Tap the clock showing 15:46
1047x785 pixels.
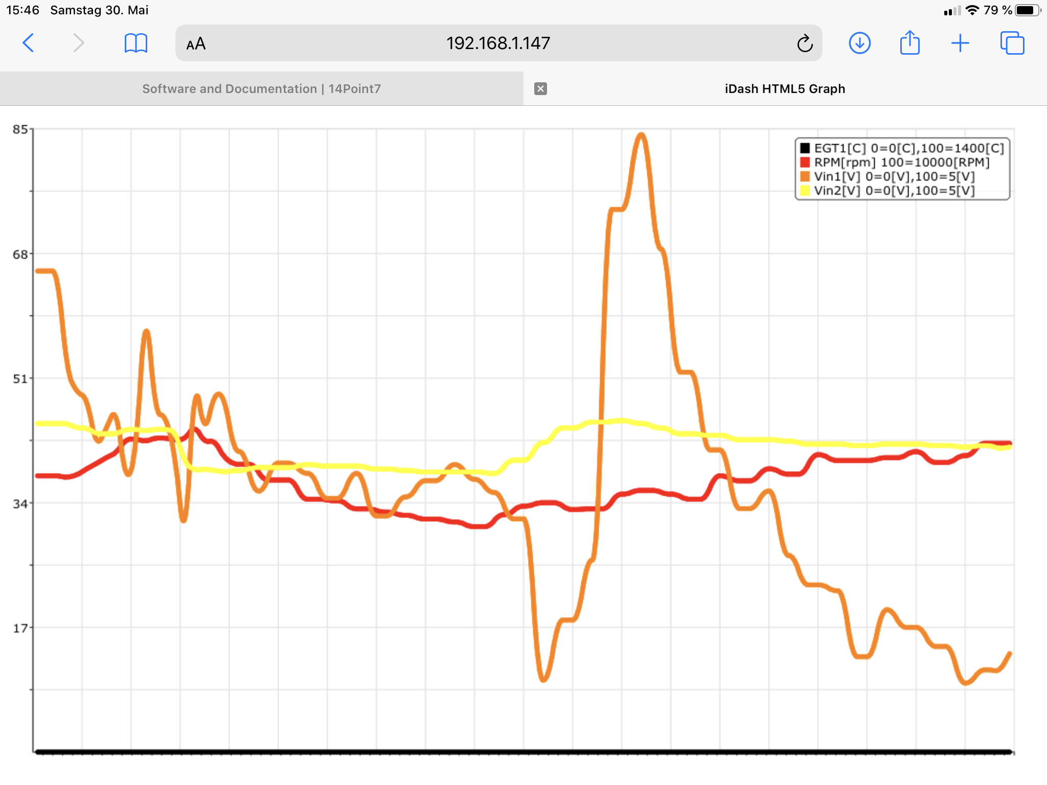pos(21,9)
